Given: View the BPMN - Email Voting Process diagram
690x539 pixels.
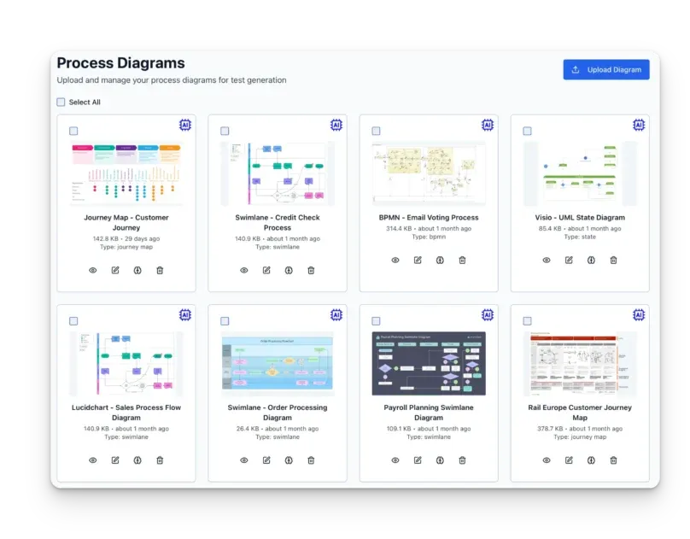Looking at the screenshot, I should [x=395, y=260].
